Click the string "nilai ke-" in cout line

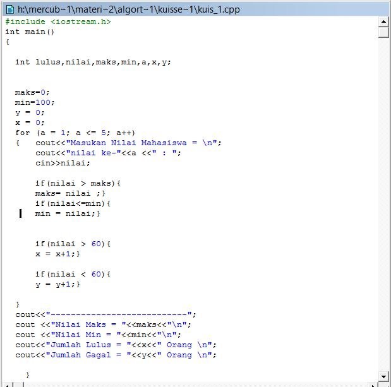click(93, 153)
